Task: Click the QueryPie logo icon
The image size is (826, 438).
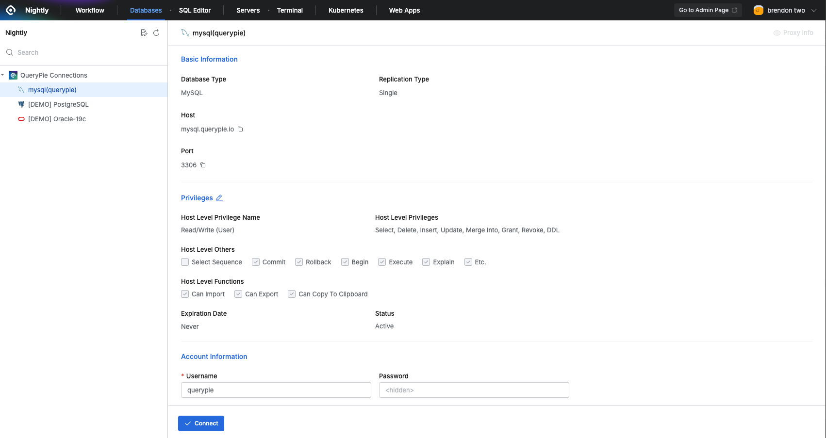Action: point(11,10)
